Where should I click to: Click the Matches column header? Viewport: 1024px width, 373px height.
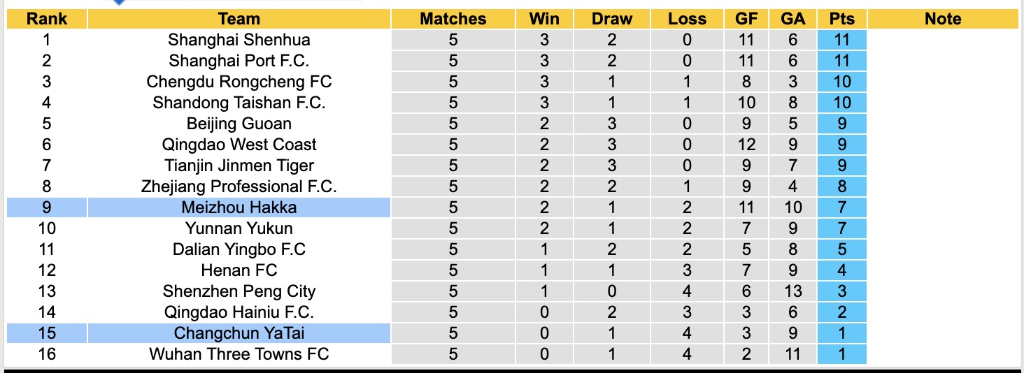pyautogui.click(x=453, y=19)
